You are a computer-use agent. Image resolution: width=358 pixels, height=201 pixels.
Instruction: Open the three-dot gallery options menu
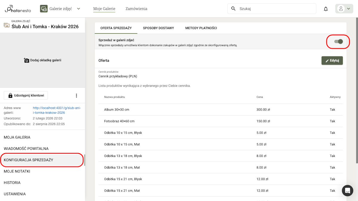[x=76, y=96]
